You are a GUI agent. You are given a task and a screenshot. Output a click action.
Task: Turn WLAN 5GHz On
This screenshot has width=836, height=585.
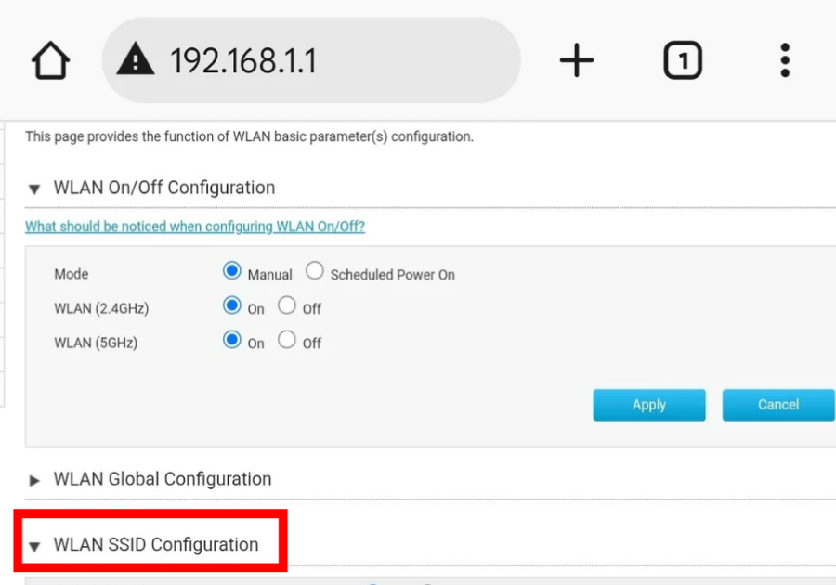point(232,340)
